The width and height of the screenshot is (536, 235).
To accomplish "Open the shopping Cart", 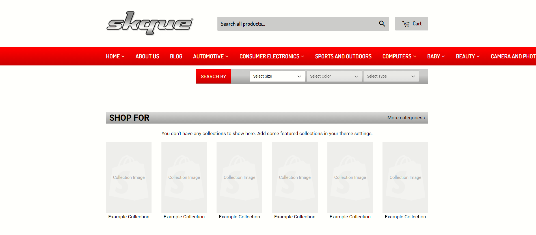I will 412,24.
